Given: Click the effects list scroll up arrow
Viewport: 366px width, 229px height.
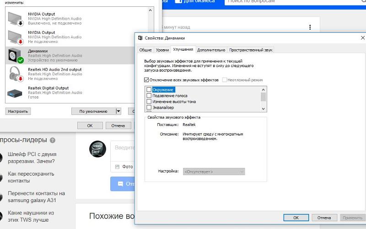Looking at the screenshot, I should [264, 89].
